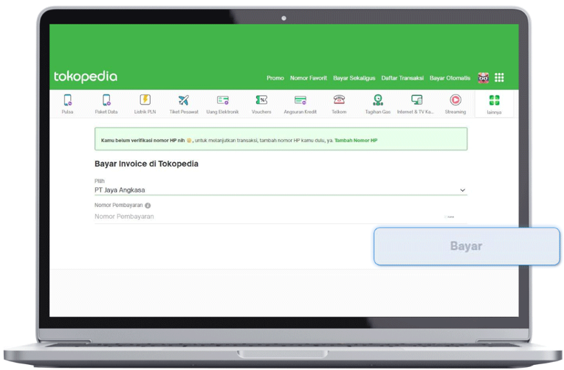The image size is (564, 370).
Task: Open the apps grid menu icon
Action: (x=499, y=77)
